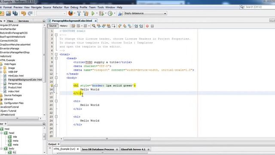Select Product.html in project tree

click(15, 87)
